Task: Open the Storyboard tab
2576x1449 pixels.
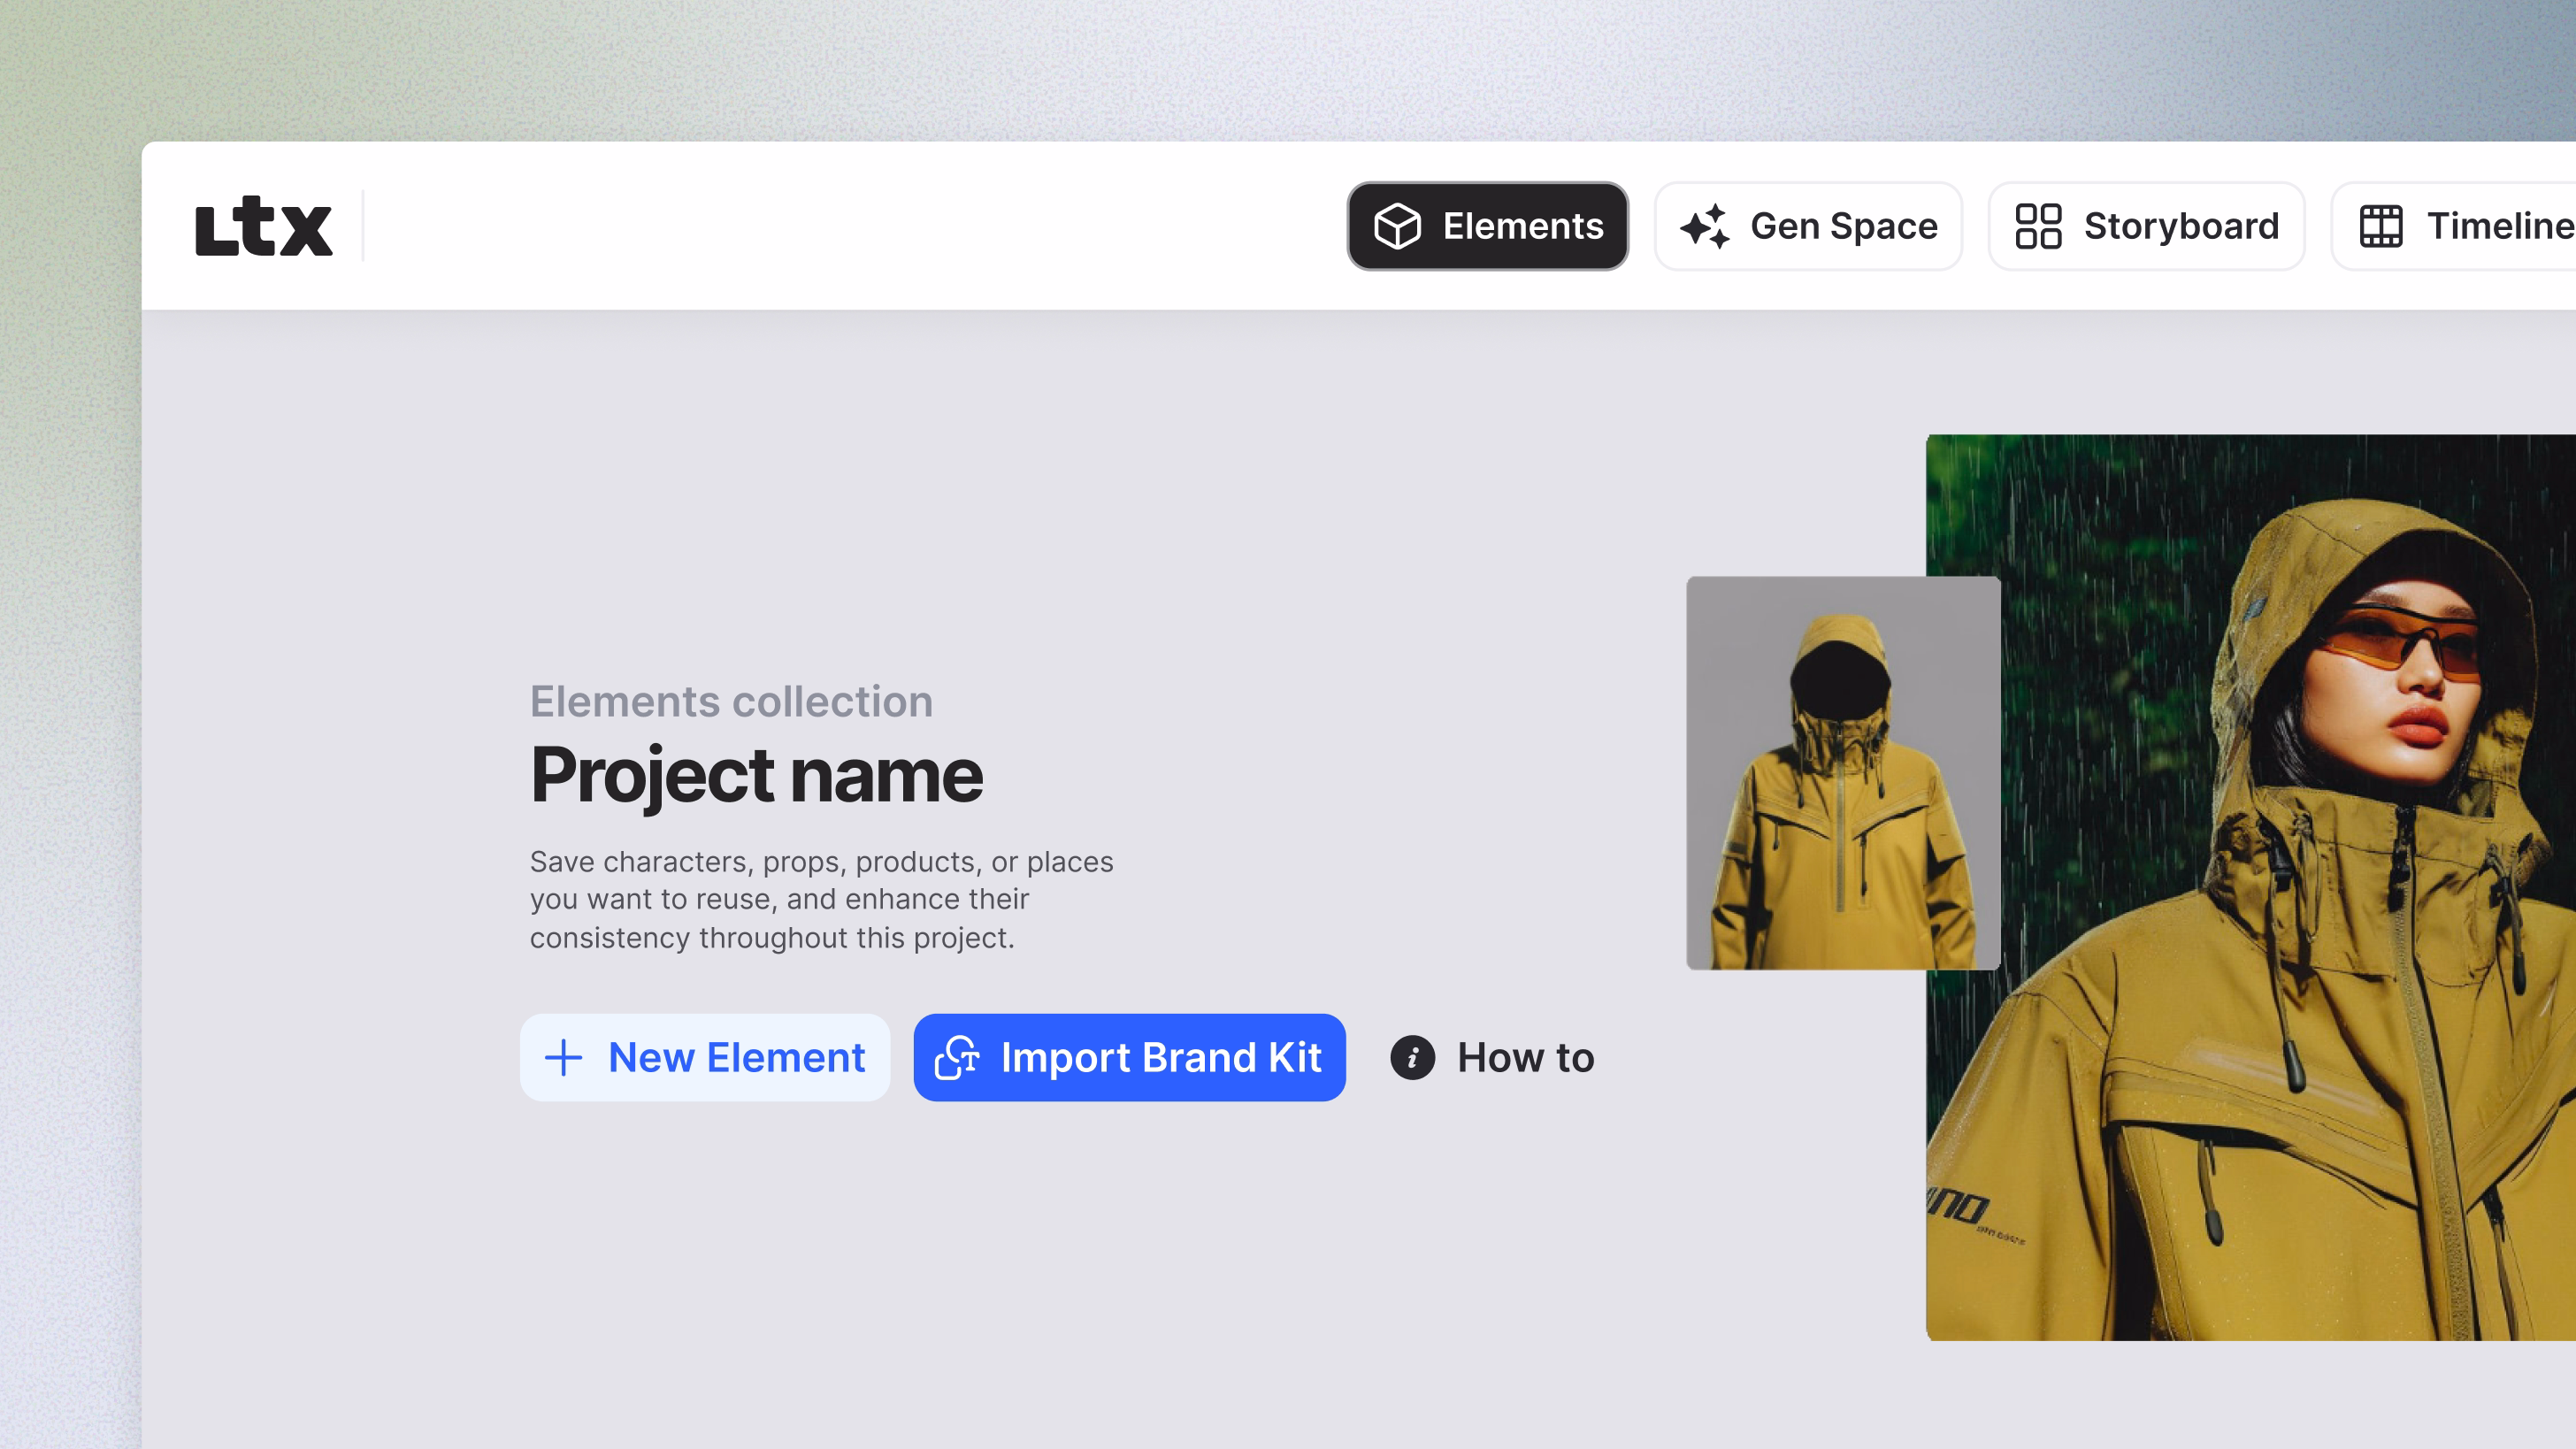Action: coord(2146,226)
